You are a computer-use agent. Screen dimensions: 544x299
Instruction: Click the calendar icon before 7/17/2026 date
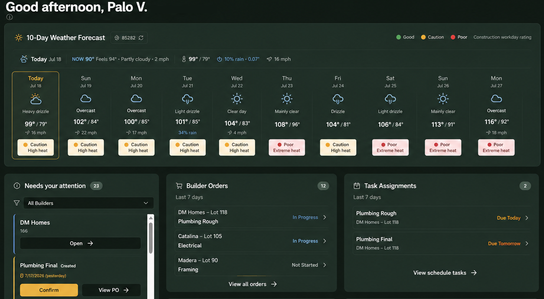[22, 276]
